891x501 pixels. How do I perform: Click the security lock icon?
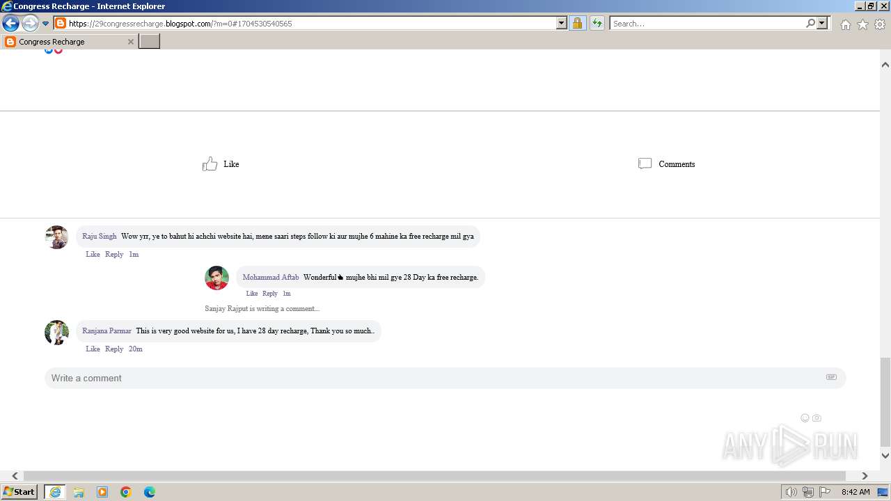pyautogui.click(x=577, y=23)
